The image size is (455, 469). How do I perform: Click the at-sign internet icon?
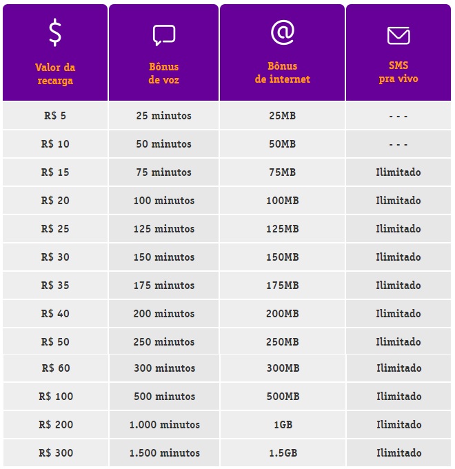click(283, 32)
